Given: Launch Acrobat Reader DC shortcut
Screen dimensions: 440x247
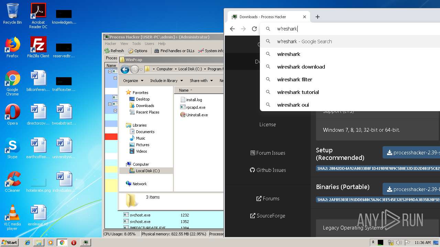Looking at the screenshot, I should [38, 16].
